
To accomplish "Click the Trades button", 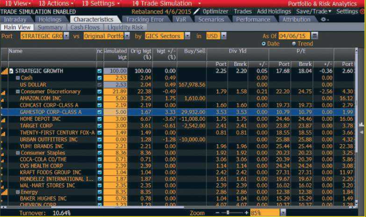I will [243, 12].
